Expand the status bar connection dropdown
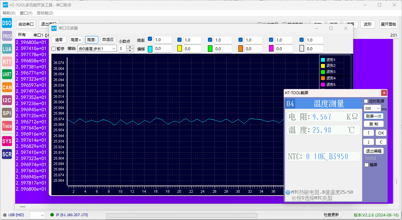This screenshot has width=402, height=220. [37, 215]
